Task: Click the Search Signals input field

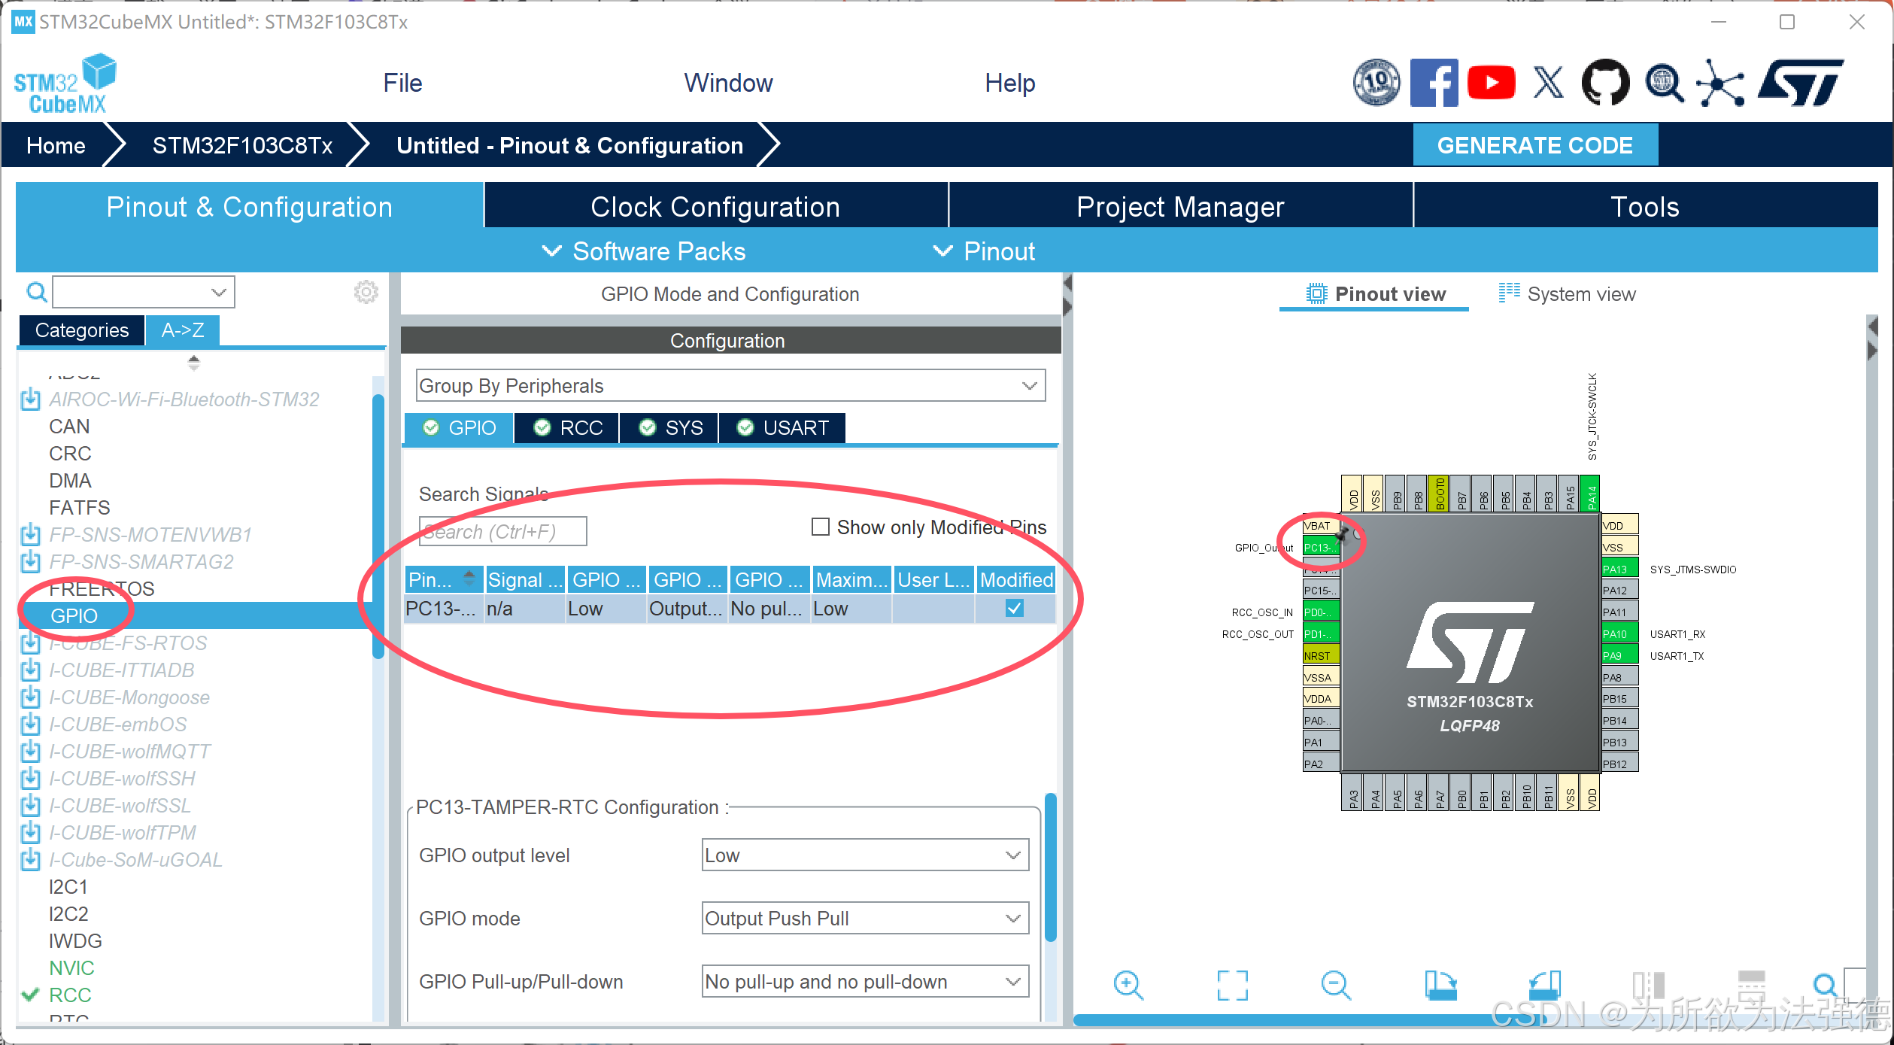Action: [502, 532]
